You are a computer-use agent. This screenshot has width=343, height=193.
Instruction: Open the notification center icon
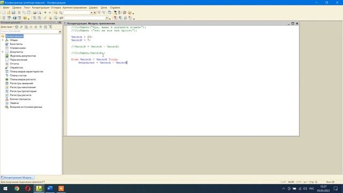(x=336, y=189)
